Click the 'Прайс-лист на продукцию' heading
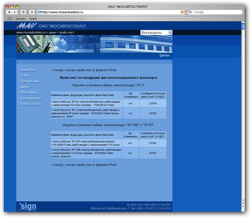The width and height of the screenshot is (251, 218). (x=108, y=78)
